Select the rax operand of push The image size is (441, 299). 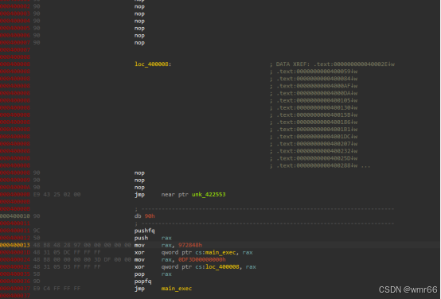pos(166,238)
